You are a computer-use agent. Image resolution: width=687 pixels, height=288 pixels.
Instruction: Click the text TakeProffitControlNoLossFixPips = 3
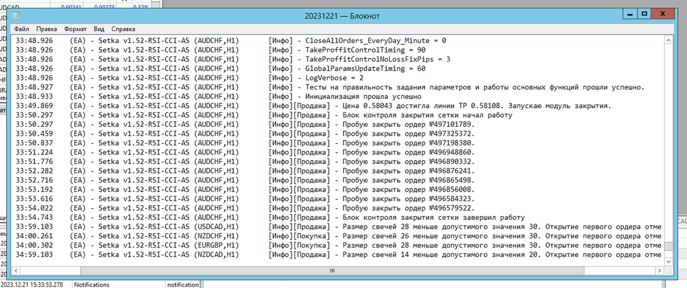point(378,59)
